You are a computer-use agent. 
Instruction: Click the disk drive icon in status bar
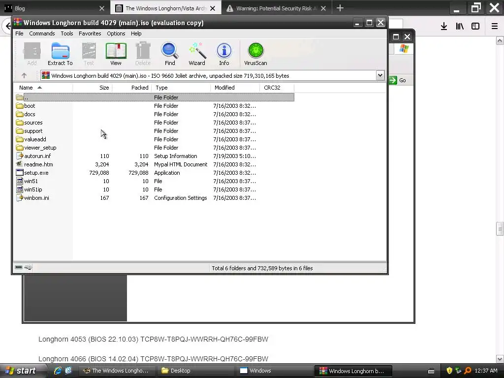click(x=19, y=267)
